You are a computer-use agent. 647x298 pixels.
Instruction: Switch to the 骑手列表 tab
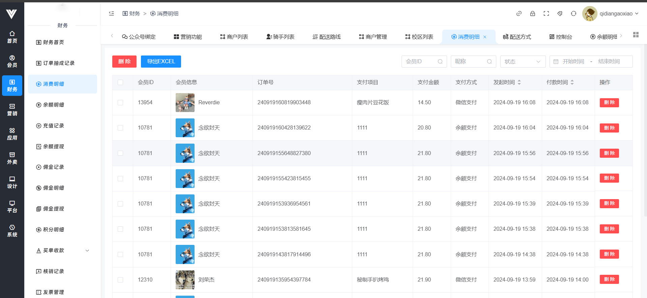coord(280,37)
